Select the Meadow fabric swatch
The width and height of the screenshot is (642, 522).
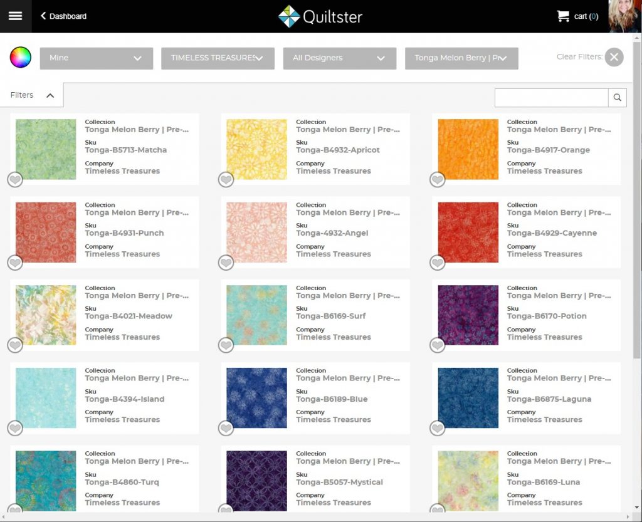pyautogui.click(x=46, y=315)
